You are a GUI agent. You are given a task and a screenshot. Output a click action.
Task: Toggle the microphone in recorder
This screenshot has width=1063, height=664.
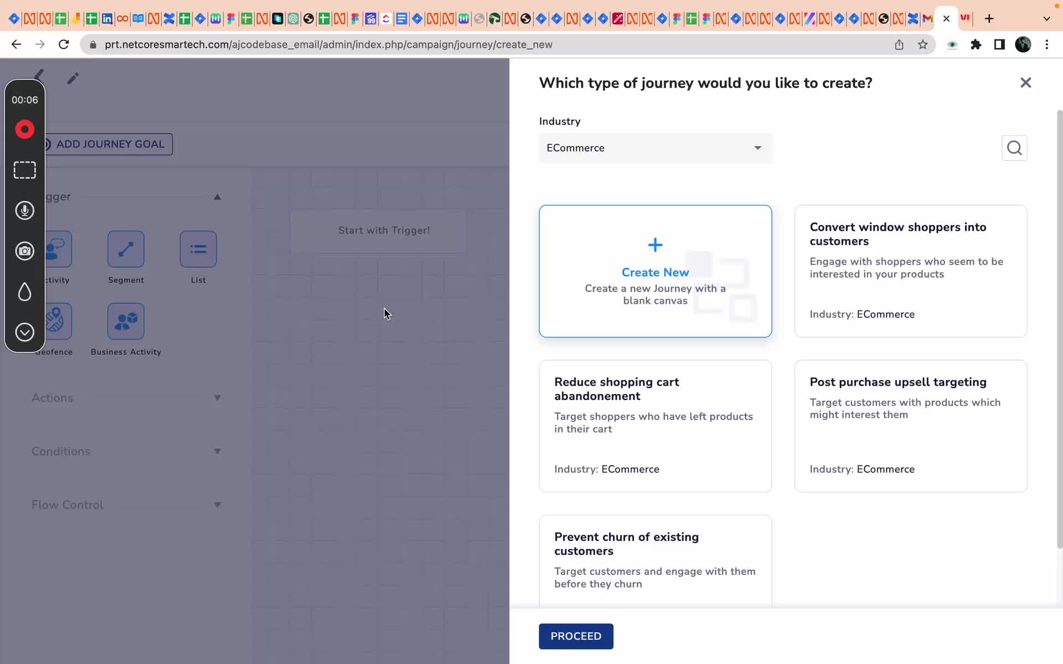coord(24,211)
